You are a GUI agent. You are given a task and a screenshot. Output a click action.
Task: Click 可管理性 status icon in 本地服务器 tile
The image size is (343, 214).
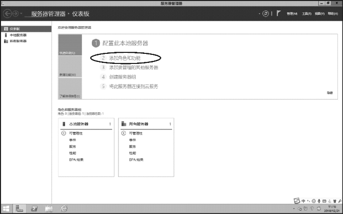pos(64,133)
